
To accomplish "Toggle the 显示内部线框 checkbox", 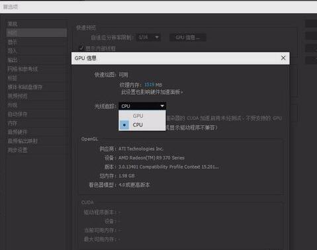I will coord(81,48).
